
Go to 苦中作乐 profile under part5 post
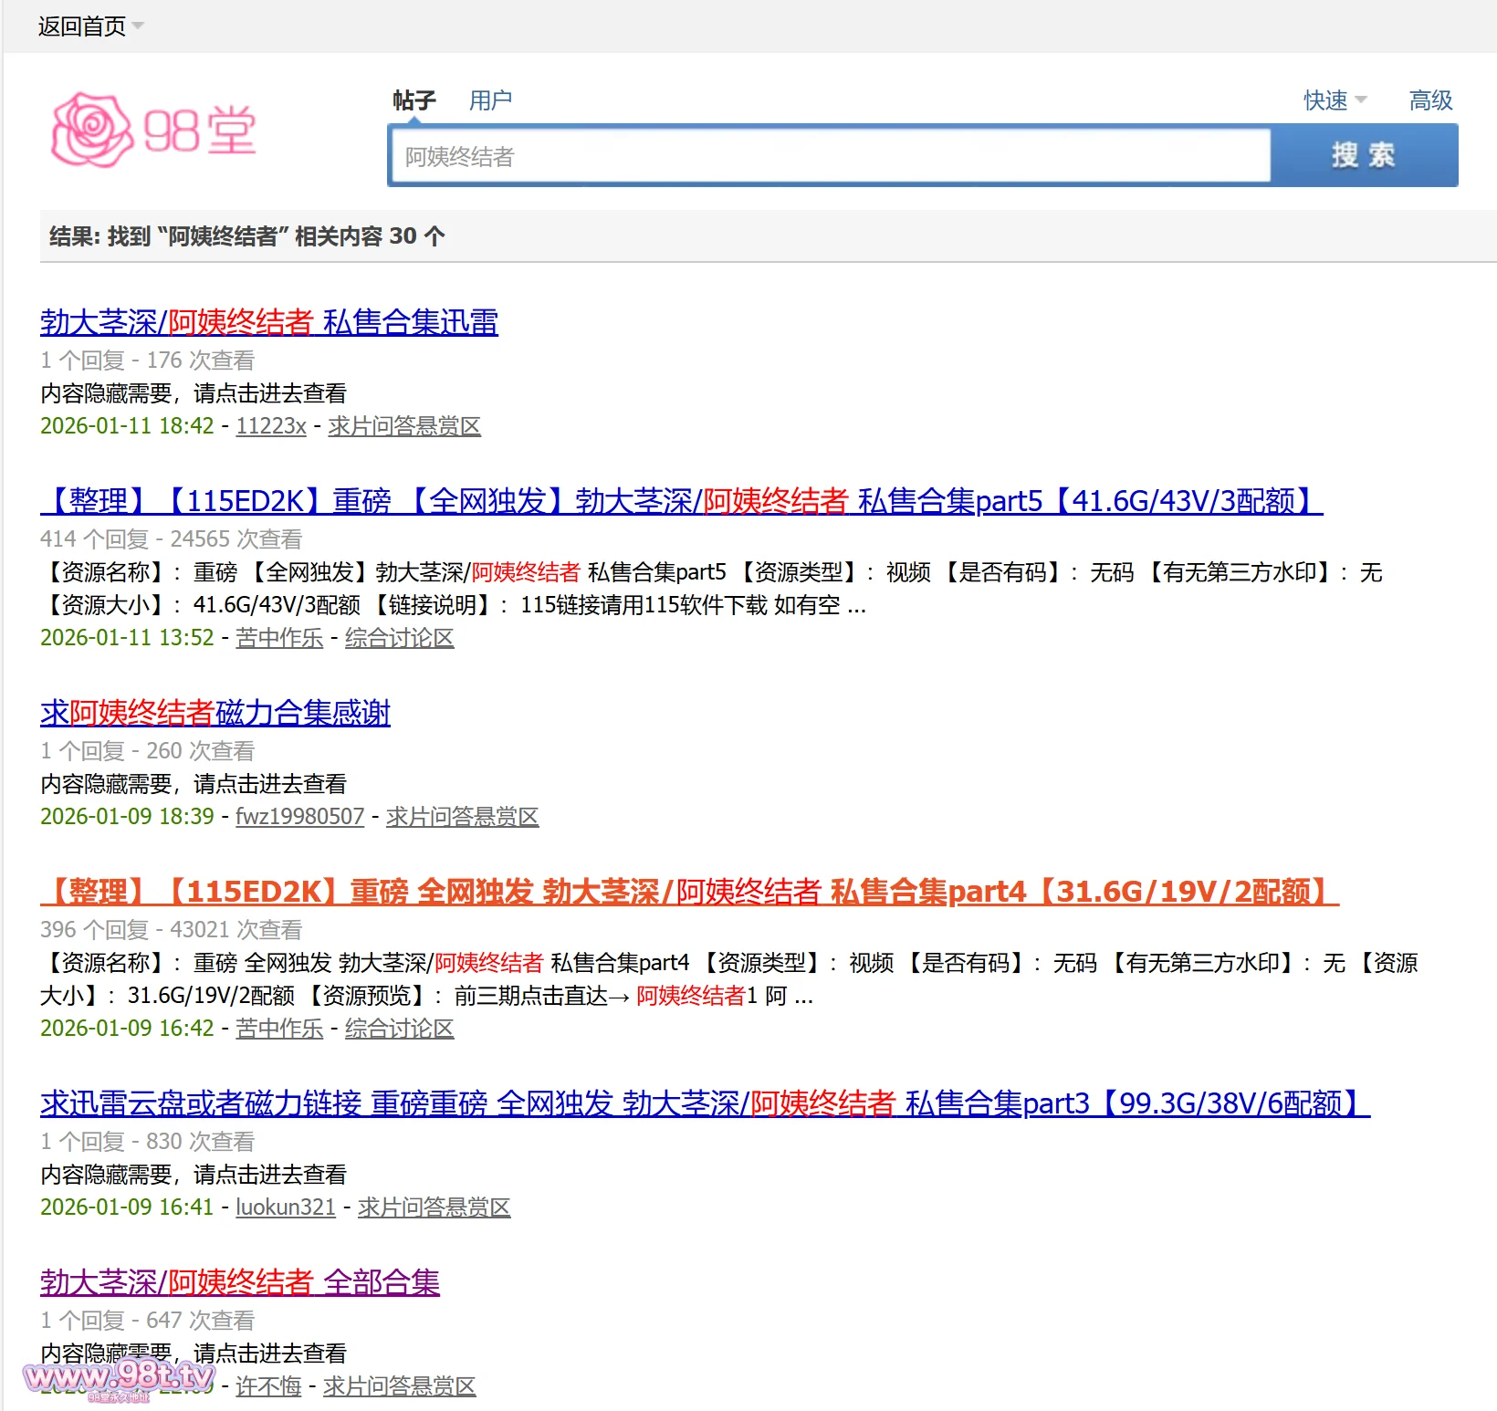tap(279, 638)
